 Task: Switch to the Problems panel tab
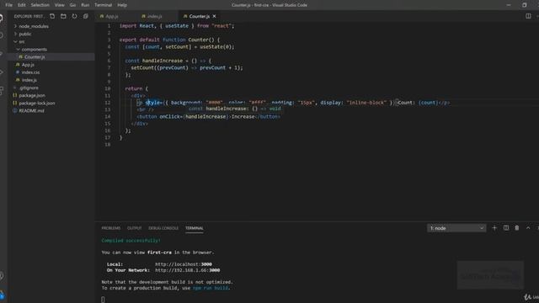(x=111, y=228)
